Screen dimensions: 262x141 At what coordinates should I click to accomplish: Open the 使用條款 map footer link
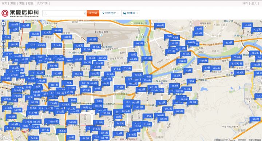tap(242, 140)
